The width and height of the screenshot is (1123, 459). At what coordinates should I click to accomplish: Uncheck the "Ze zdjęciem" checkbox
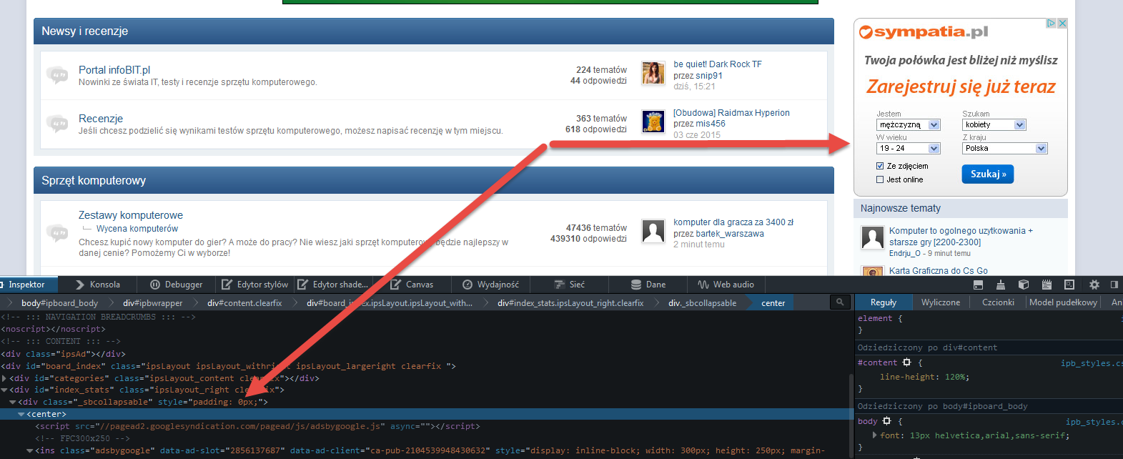pos(880,166)
